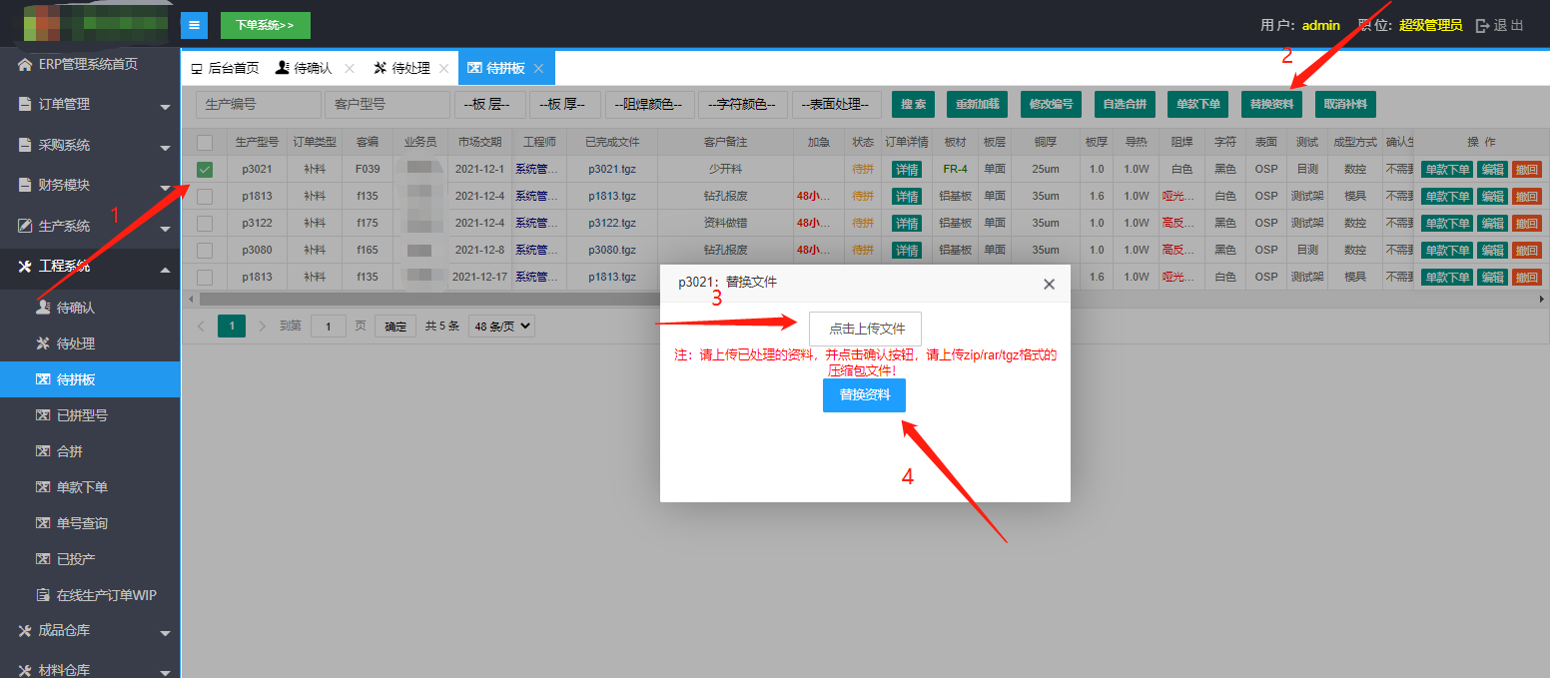Image resolution: width=1550 pixels, height=678 pixels.
Task: Open 已拼型号 sidebar item
Action: point(82,415)
